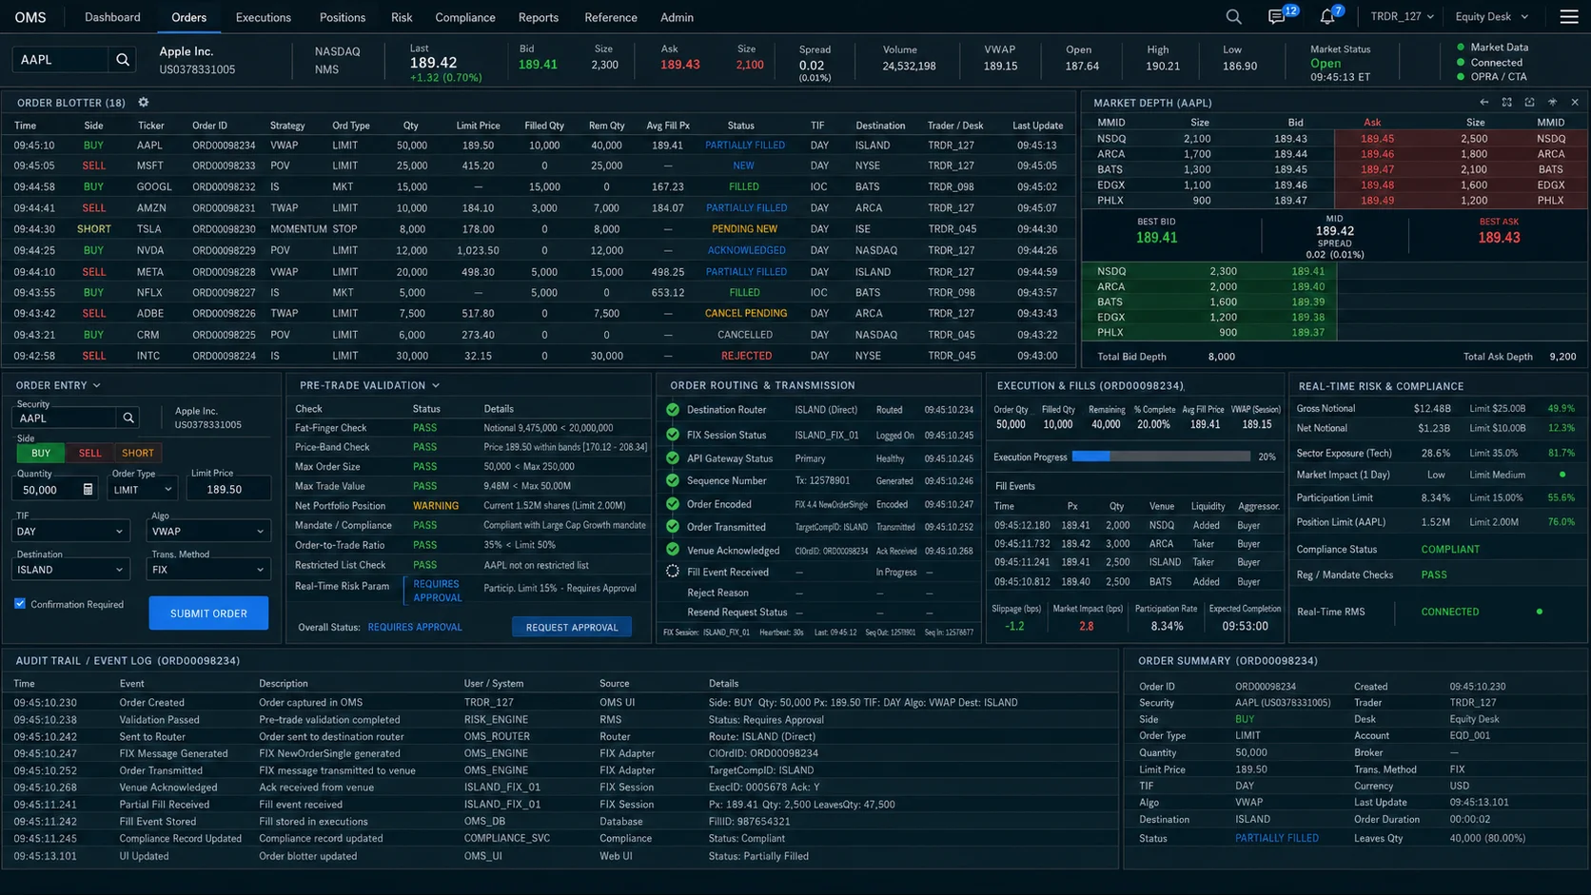Click the Limit Price input field

(228, 489)
